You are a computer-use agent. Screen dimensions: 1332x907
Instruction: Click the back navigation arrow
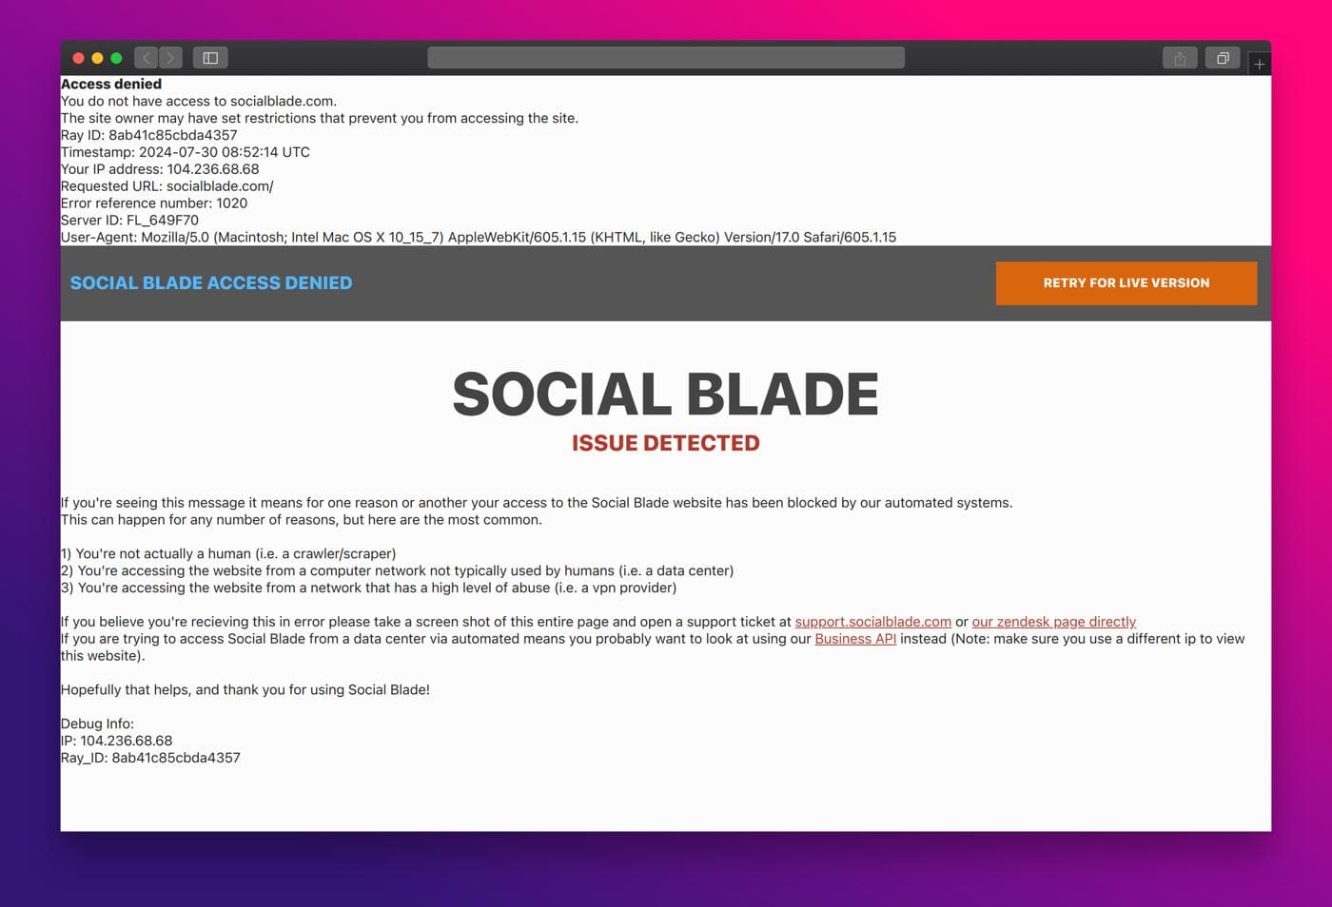pyautogui.click(x=145, y=57)
